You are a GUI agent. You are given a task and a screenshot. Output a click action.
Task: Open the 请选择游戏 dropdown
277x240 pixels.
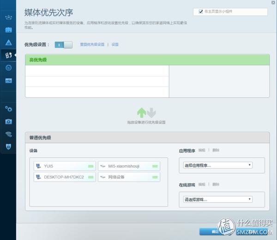(217, 199)
